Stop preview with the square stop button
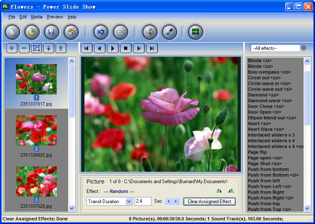 tap(126, 48)
